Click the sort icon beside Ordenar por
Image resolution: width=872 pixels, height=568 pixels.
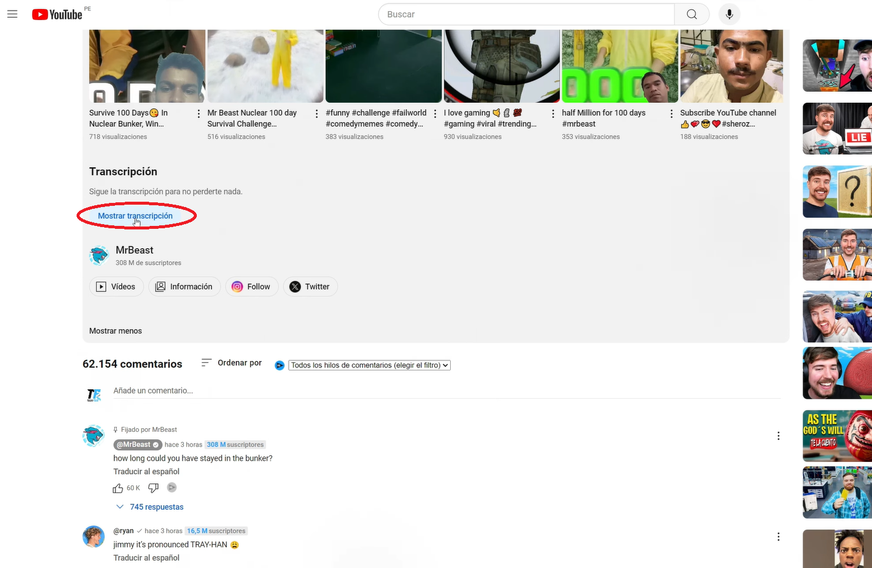pos(206,363)
